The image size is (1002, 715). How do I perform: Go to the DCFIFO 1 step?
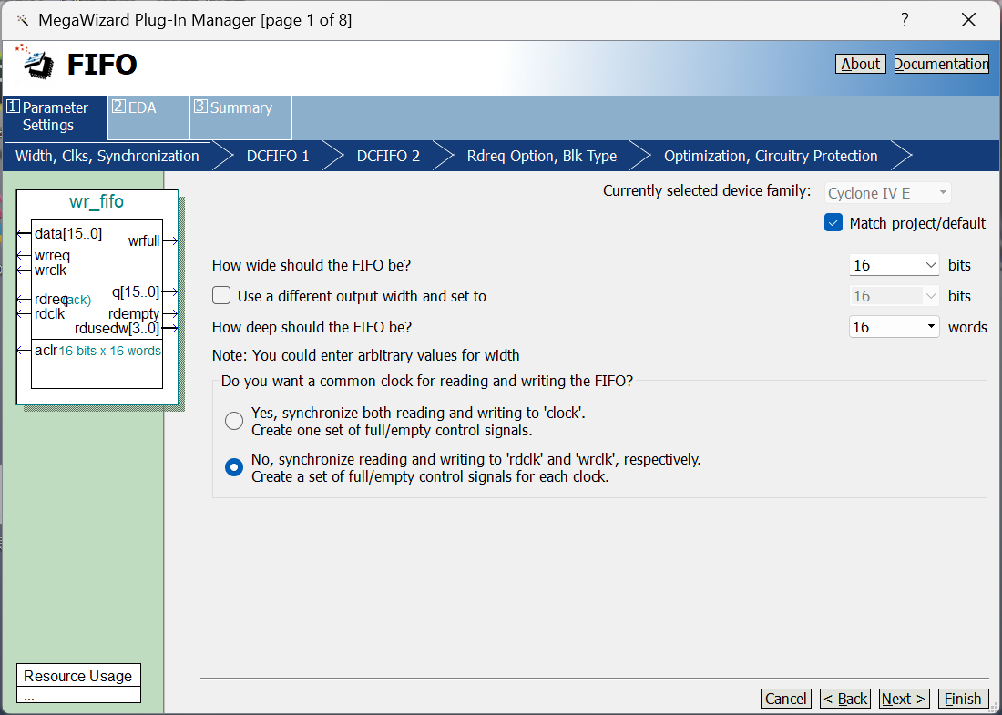pyautogui.click(x=277, y=156)
